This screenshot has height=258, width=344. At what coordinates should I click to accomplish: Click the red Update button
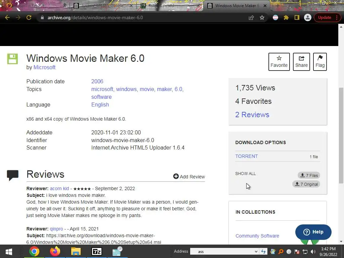point(325,17)
